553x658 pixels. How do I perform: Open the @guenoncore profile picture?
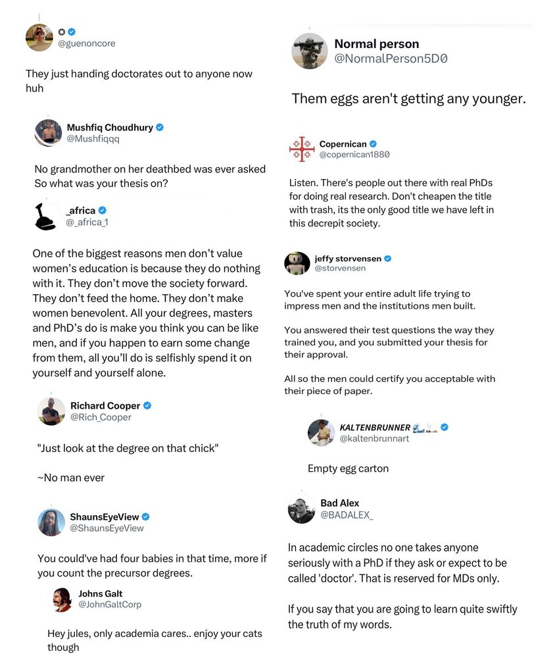(39, 38)
